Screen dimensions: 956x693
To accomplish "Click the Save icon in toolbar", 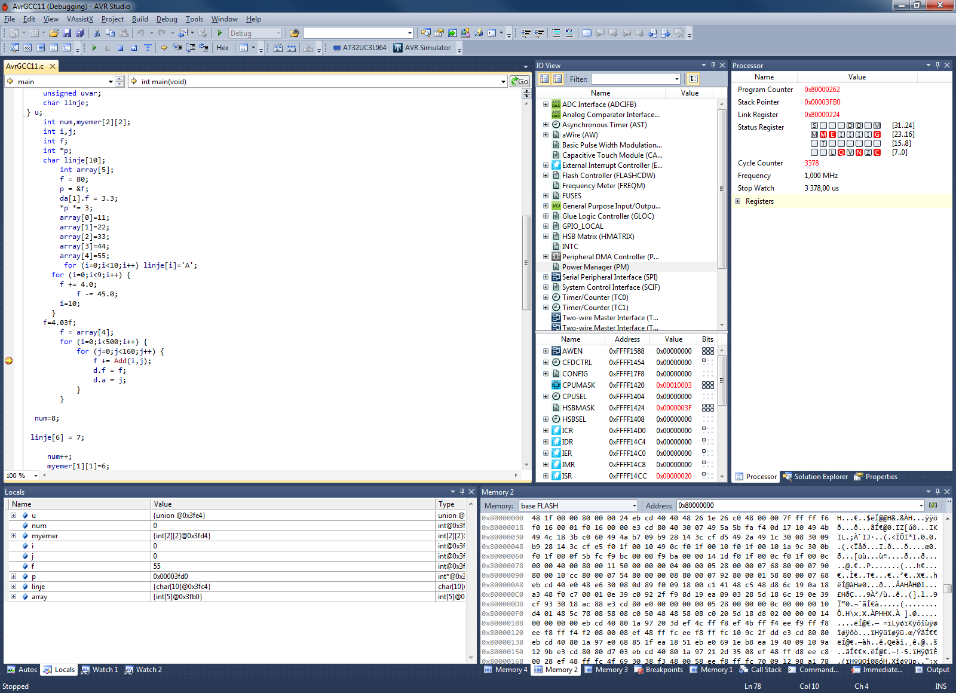I will [x=67, y=33].
